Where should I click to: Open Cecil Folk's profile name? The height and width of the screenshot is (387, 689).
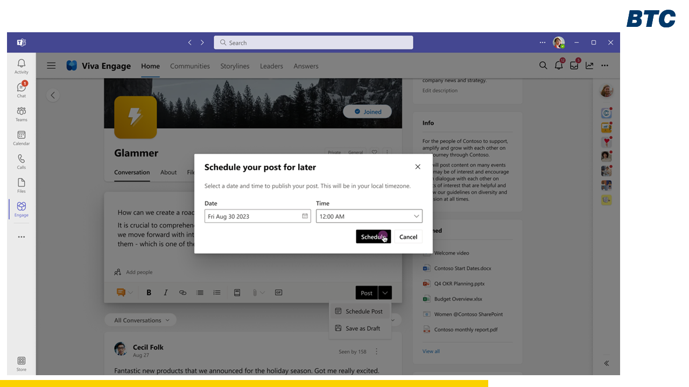(x=148, y=347)
